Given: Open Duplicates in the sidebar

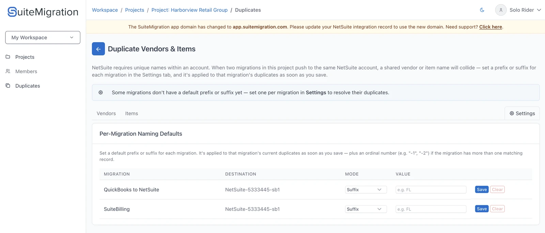Looking at the screenshot, I should point(28,86).
